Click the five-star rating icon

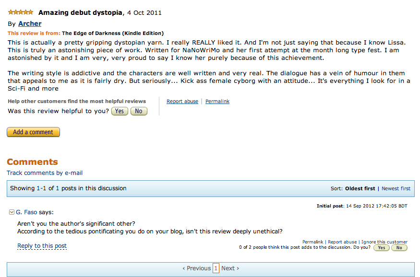pyautogui.click(x=21, y=12)
